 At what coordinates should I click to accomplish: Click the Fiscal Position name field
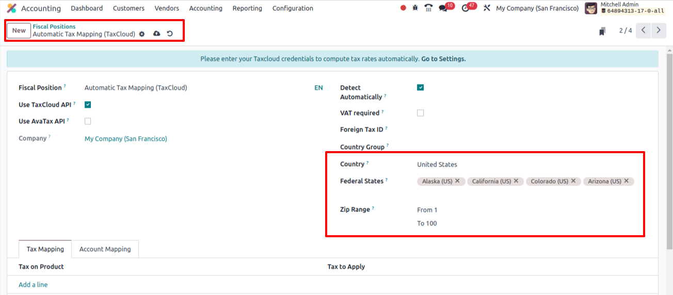coord(198,88)
